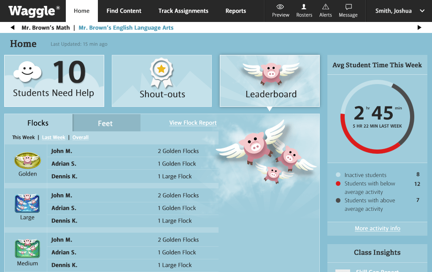Select the This Week filter
The image size is (432, 272).
tap(24, 137)
